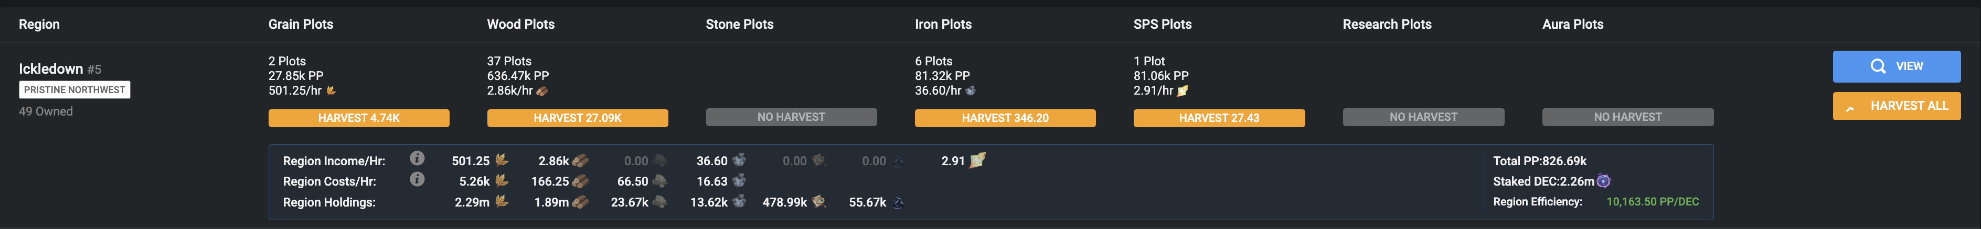Click the DEC token icon by Staked DEC
Viewport: 1981px width, 229px height.
pyautogui.click(x=1603, y=181)
